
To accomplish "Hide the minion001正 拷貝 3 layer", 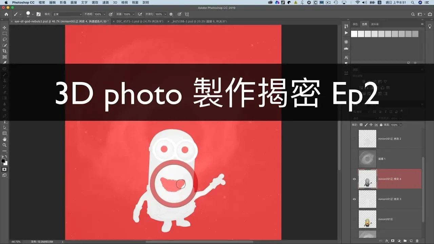I will 354,199.
